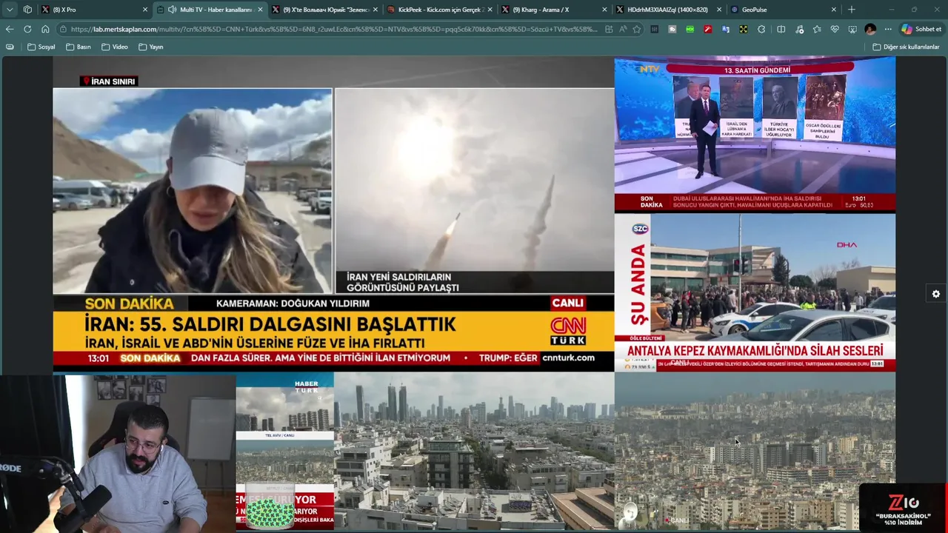Open the red hammer extension icon
The image size is (948, 533).
(x=708, y=29)
